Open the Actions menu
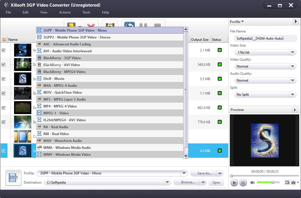This screenshot has width=301, height=198. [65, 12]
